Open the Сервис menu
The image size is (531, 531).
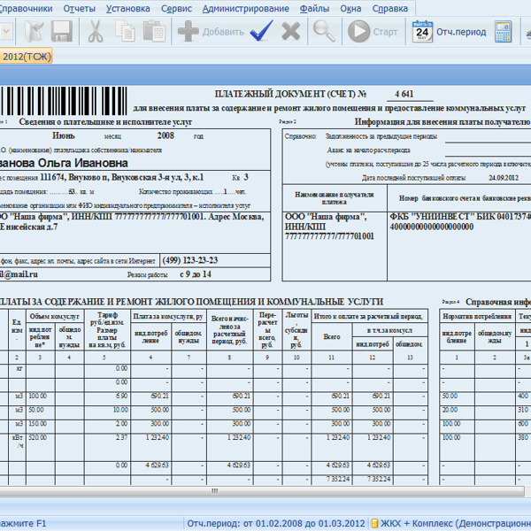pos(178,8)
